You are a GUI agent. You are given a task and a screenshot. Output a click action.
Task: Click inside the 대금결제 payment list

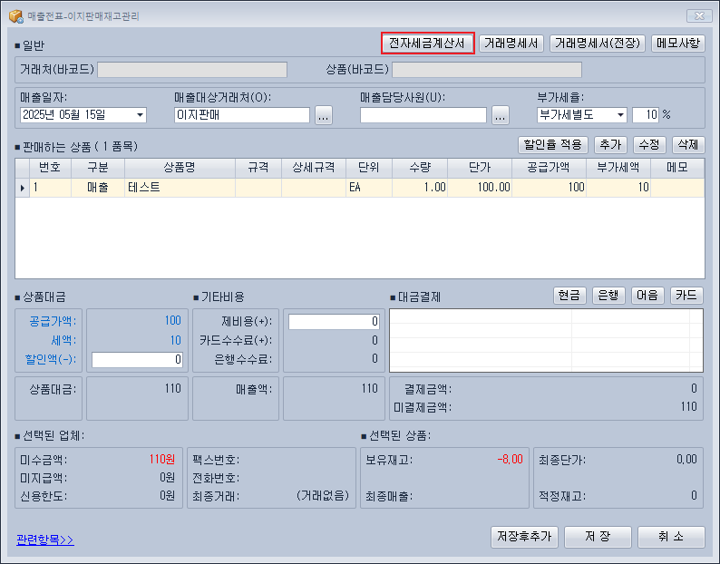[546, 340]
